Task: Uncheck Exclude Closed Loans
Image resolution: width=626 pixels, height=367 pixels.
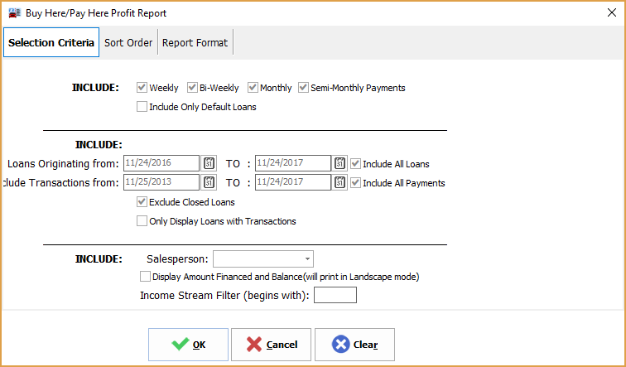Action: (142, 202)
